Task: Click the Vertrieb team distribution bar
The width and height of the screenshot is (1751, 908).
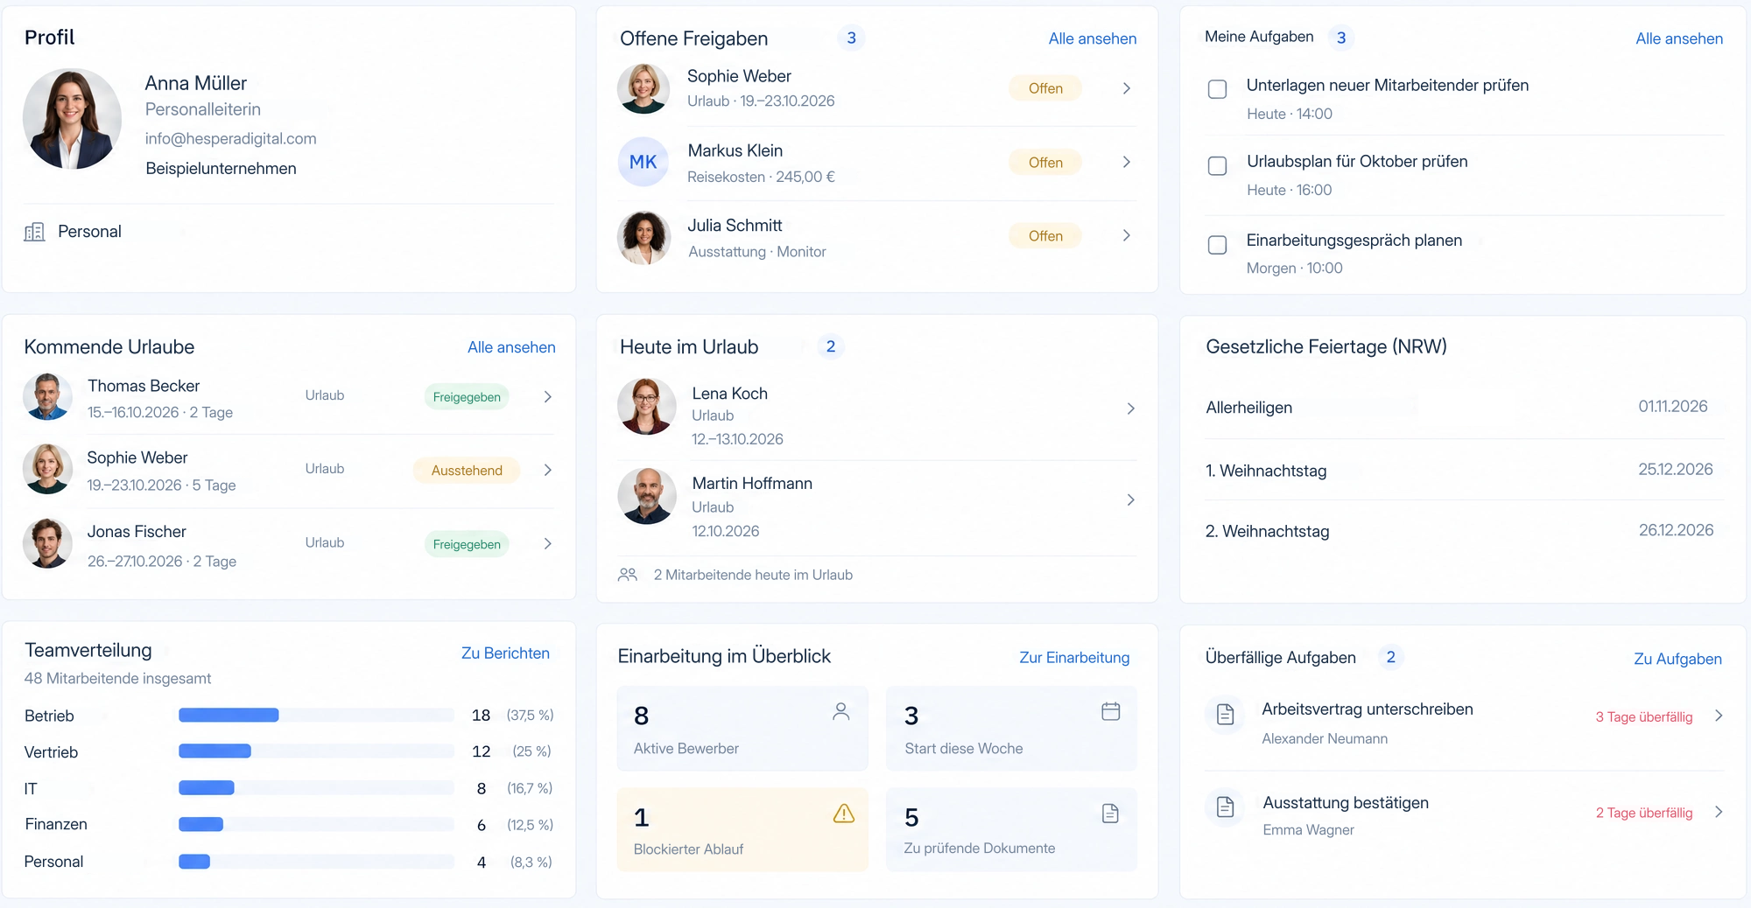Action: [x=316, y=751]
